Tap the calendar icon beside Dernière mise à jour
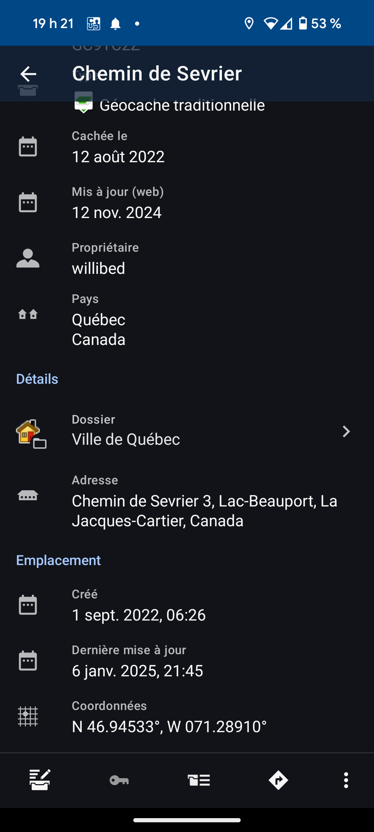The height and width of the screenshot is (832, 374). 28,660
